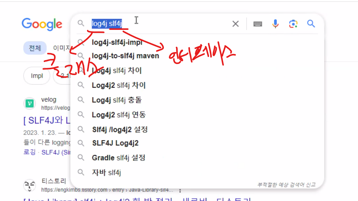Choose suggestion Log4j slf4j 차이
This screenshot has height=201, width=358.
point(117,70)
